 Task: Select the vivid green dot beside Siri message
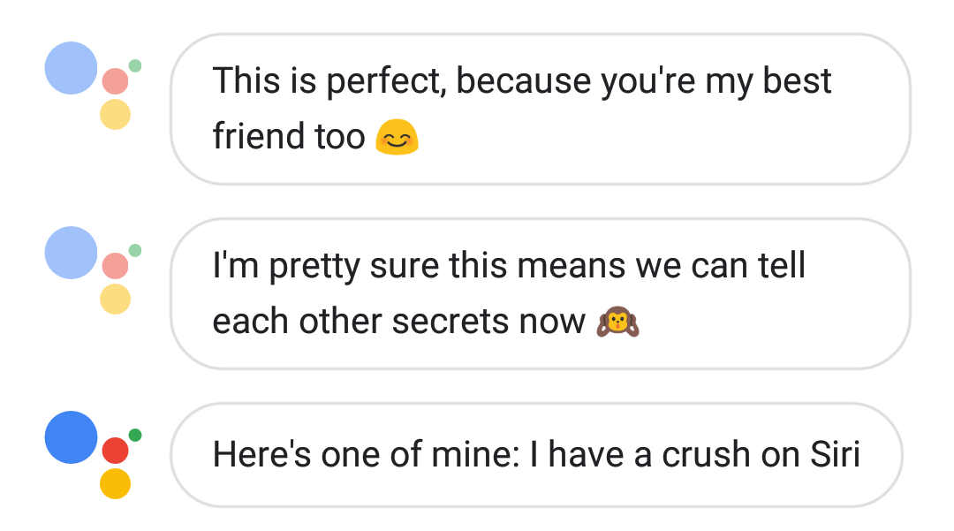tap(135, 435)
